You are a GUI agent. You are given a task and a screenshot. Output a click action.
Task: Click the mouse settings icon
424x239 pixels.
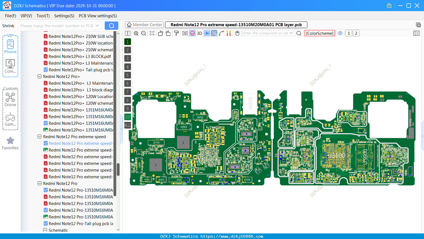[x=237, y=33]
